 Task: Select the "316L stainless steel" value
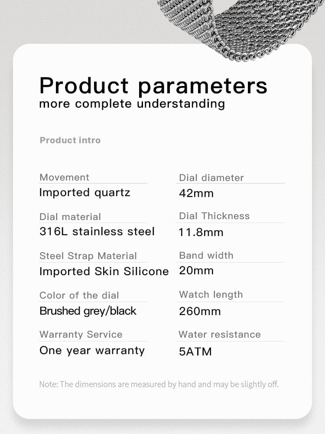click(x=97, y=231)
